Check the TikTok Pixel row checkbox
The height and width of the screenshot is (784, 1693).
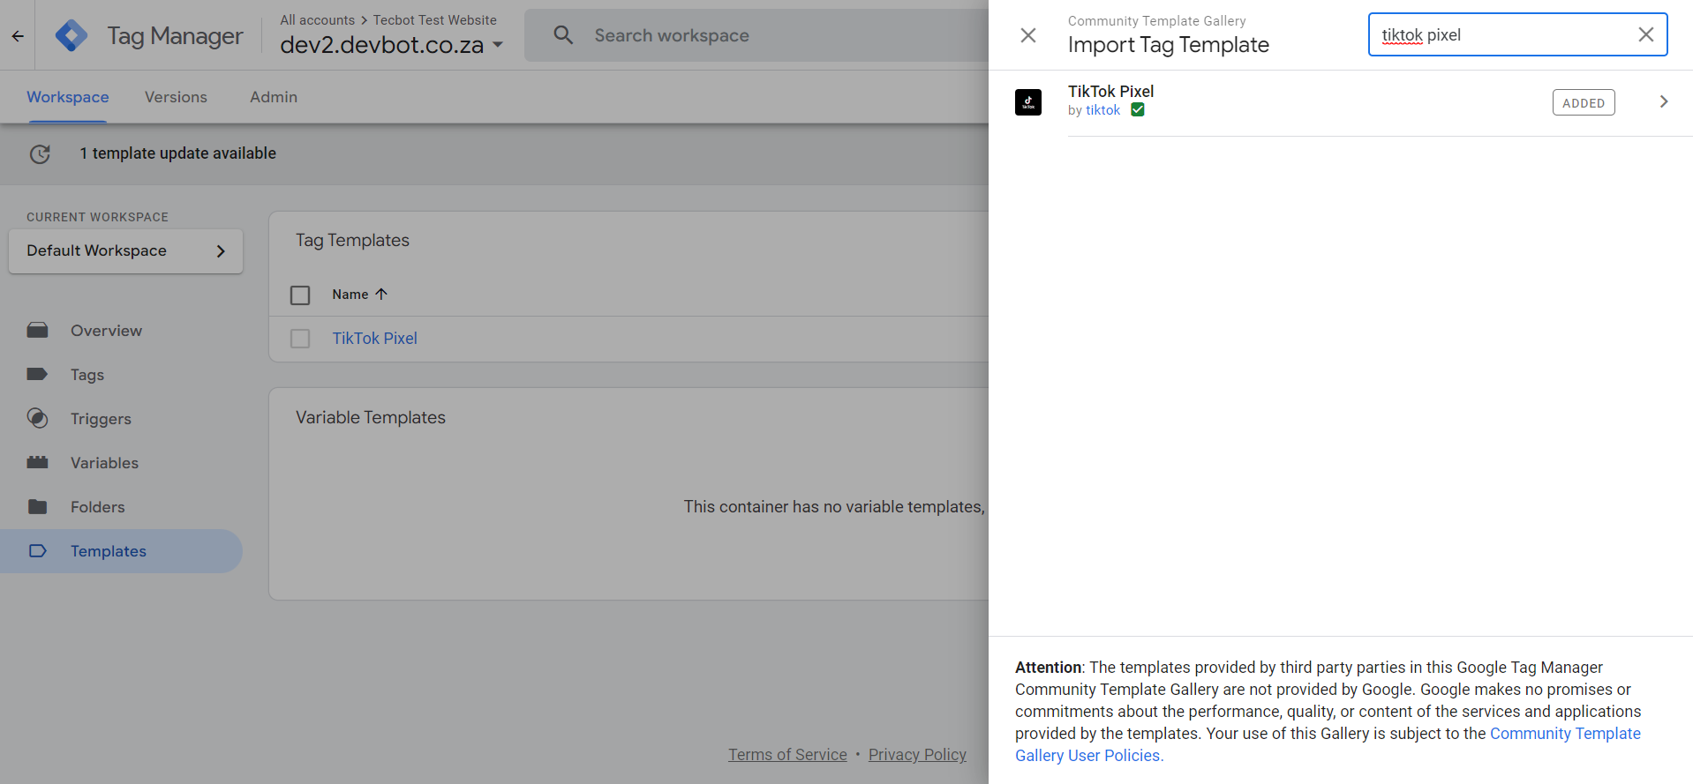[300, 339]
